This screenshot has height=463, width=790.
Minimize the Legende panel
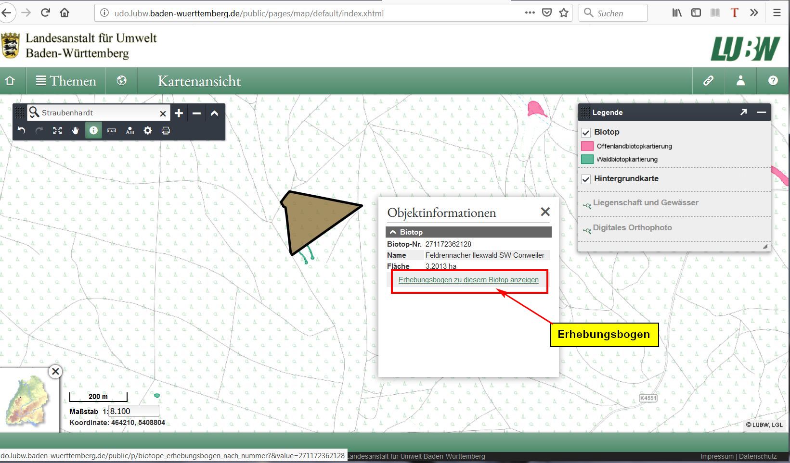761,113
